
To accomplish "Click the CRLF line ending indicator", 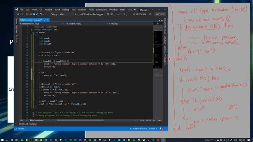I will [x=160, y=120].
